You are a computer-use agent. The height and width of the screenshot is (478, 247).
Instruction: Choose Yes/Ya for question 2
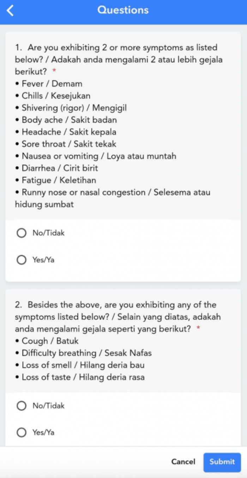[x=22, y=432]
